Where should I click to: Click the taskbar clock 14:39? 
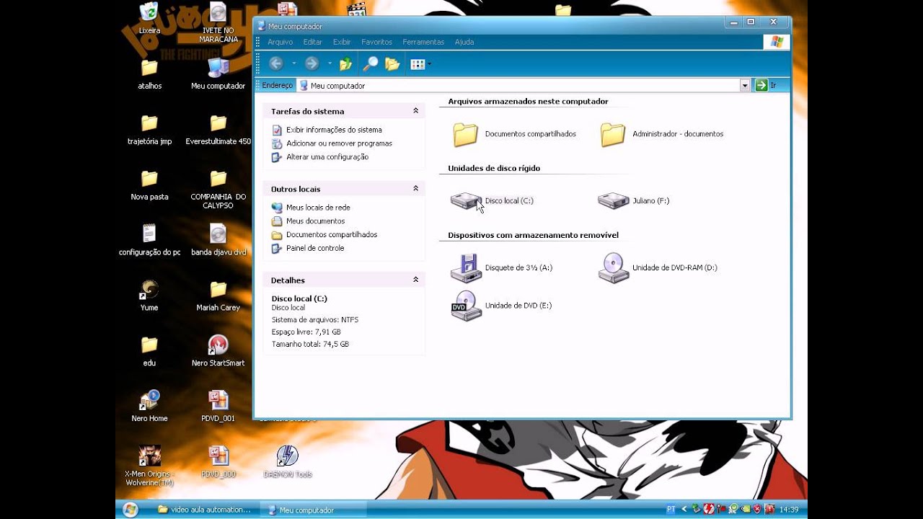789,510
